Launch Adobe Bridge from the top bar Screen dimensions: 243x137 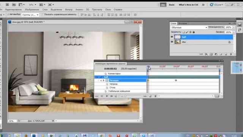click(x=7, y=5)
